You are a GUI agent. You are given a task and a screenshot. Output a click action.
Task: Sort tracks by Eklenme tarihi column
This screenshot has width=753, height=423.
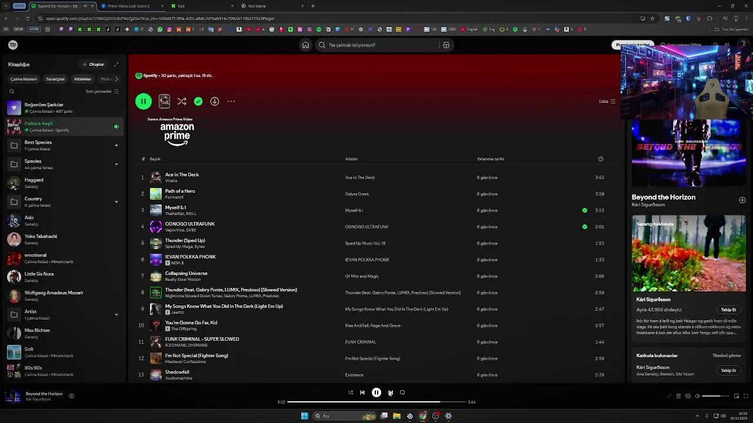(x=491, y=159)
